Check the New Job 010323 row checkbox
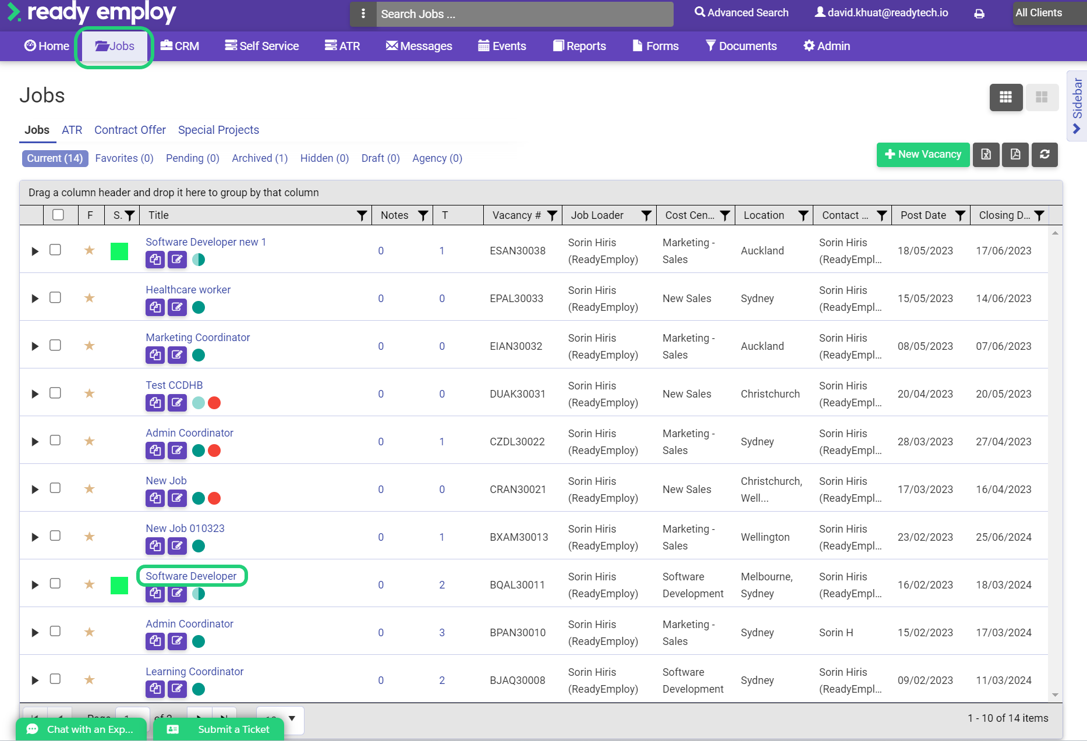The width and height of the screenshot is (1087, 741). [x=55, y=536]
